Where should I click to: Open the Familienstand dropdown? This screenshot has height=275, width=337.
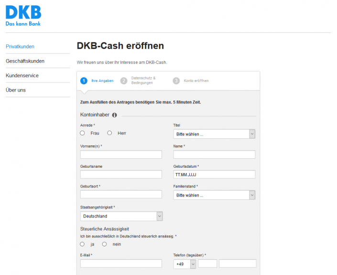(214, 195)
